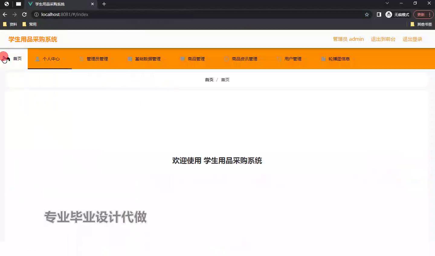The image size is (435, 256).
Task: Click the user icon next to 个人中心
Action: 37,59
